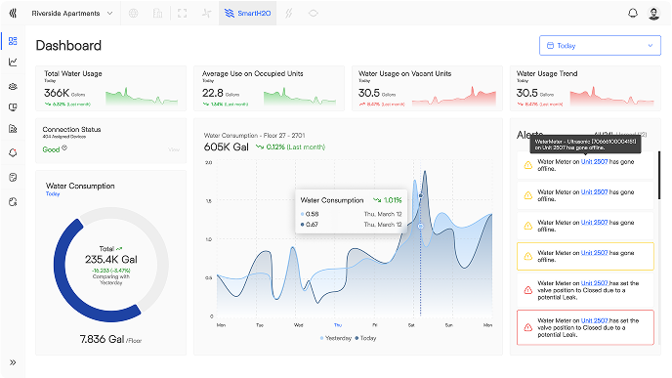Viewport: 672px width, 378px height.
Task: Expand sidebar with double chevron
Action: pos(13,362)
